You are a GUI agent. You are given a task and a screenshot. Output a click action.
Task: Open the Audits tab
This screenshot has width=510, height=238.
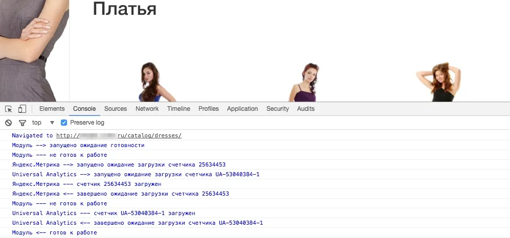[306, 109]
